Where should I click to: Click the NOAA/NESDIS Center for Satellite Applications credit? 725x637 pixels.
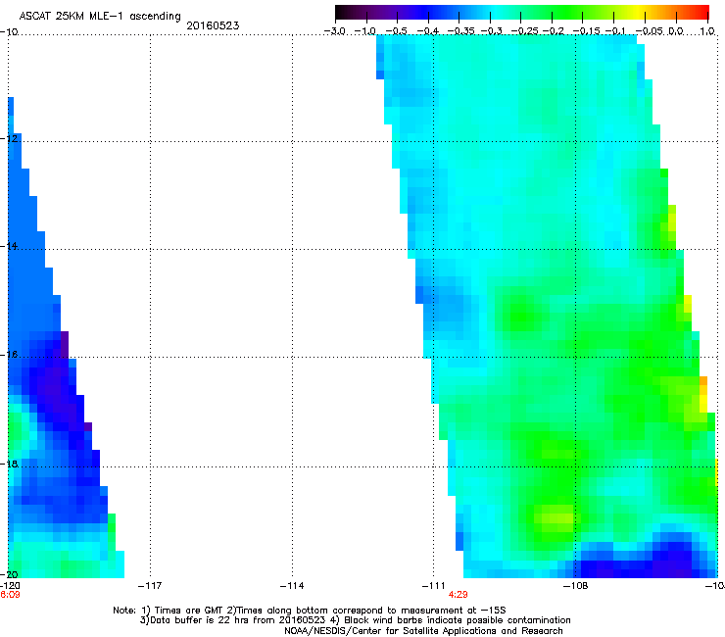pos(423,631)
